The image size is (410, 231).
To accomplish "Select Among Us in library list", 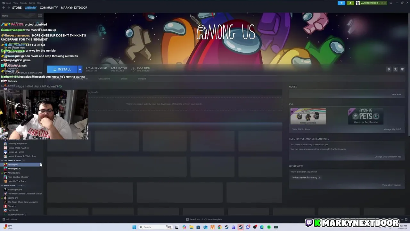I will [22, 165].
